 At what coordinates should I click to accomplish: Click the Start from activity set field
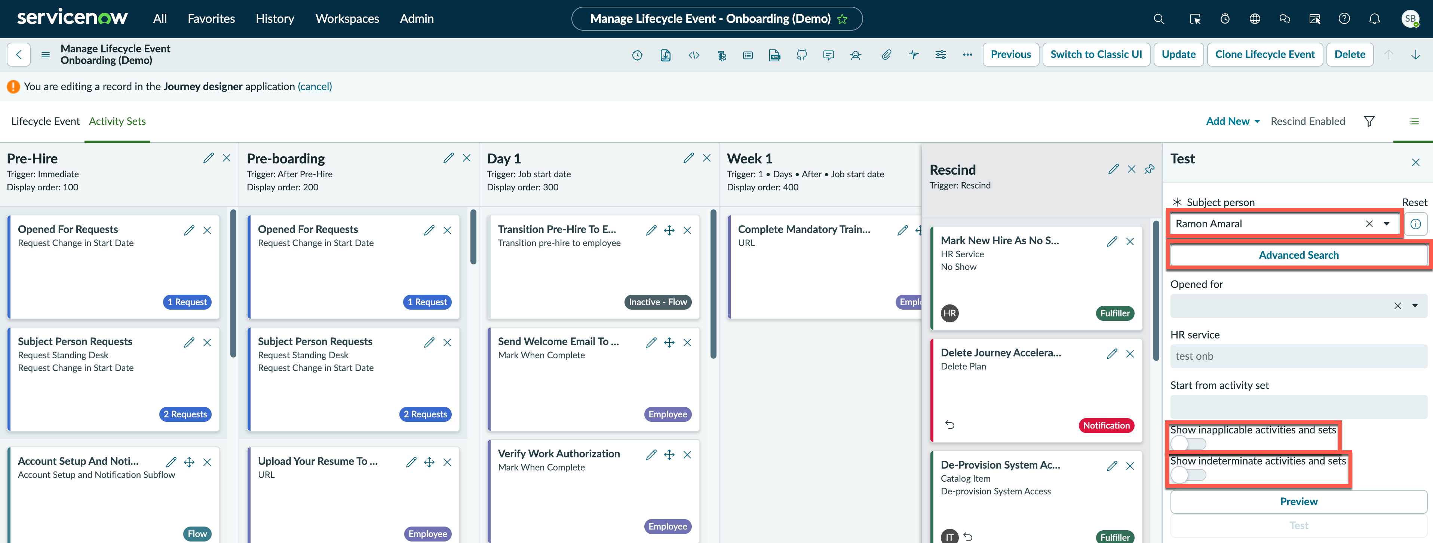(1298, 407)
